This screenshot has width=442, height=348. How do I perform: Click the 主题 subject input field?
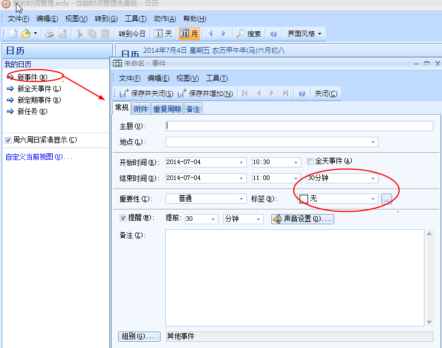[300, 126]
